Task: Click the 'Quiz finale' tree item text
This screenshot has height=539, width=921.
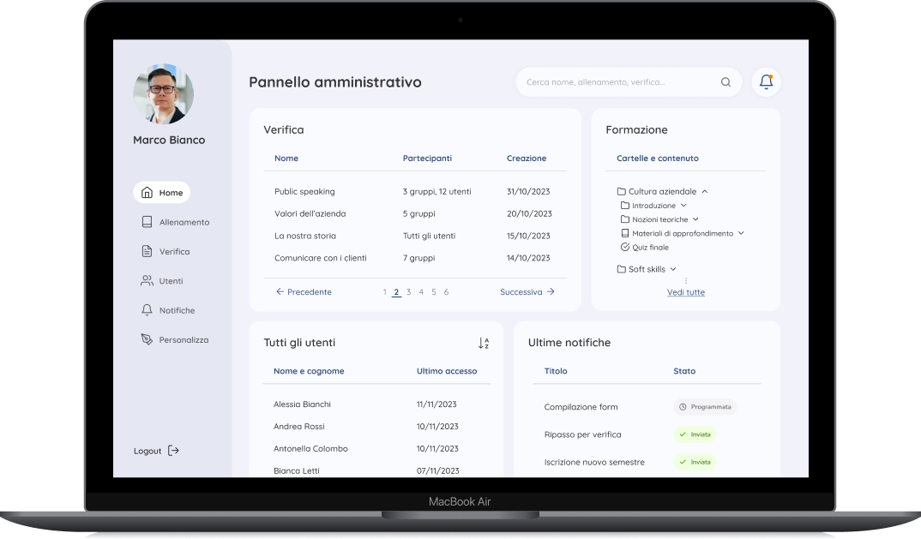Action: (650, 247)
